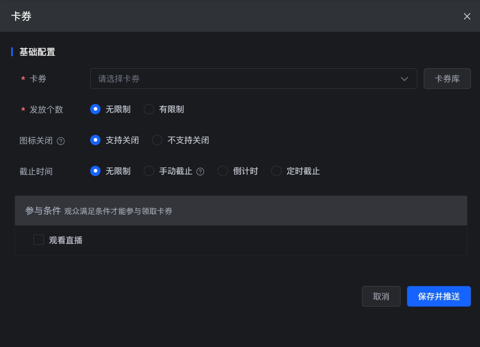Choose 不支持关闭 radio option
The image size is (480, 347).
[x=157, y=140]
